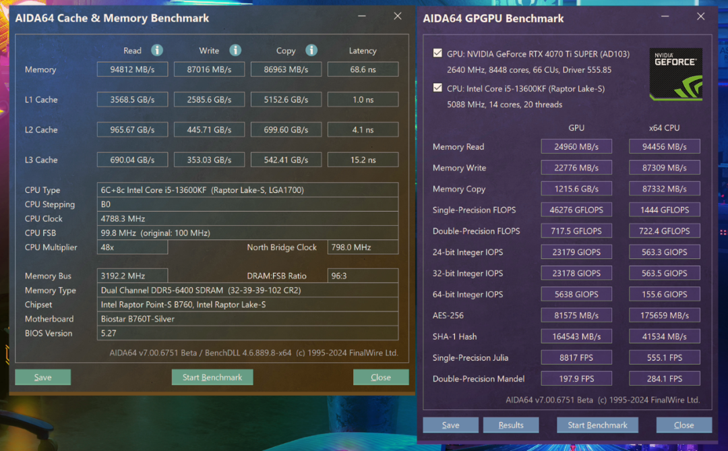Click L3 Cache Copy 542.41 GB/s
Image resolution: width=728 pixels, height=451 pixels.
point(286,160)
